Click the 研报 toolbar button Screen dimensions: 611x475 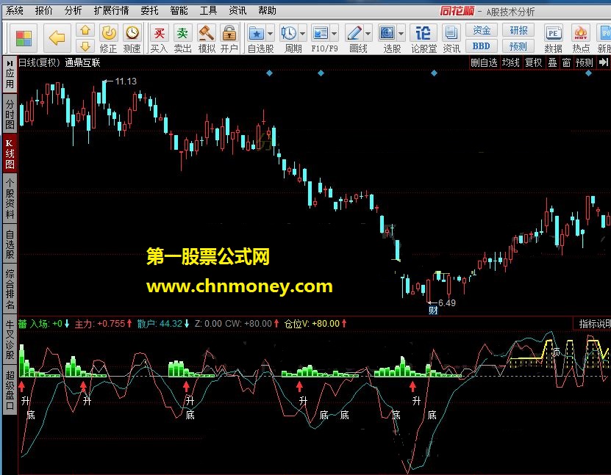[x=518, y=30]
